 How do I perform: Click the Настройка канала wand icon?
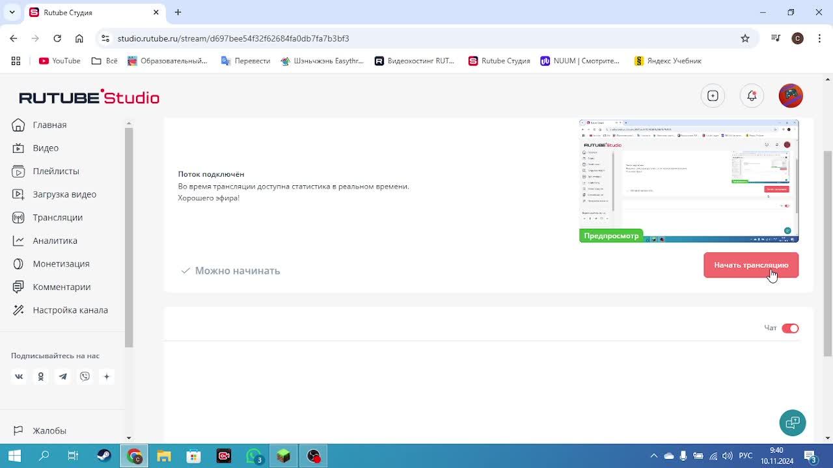19,310
